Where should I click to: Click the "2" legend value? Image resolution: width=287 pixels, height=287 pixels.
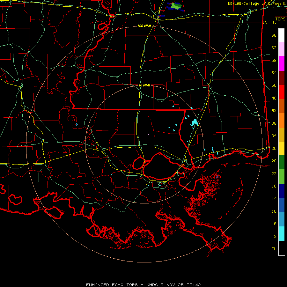click(275, 236)
